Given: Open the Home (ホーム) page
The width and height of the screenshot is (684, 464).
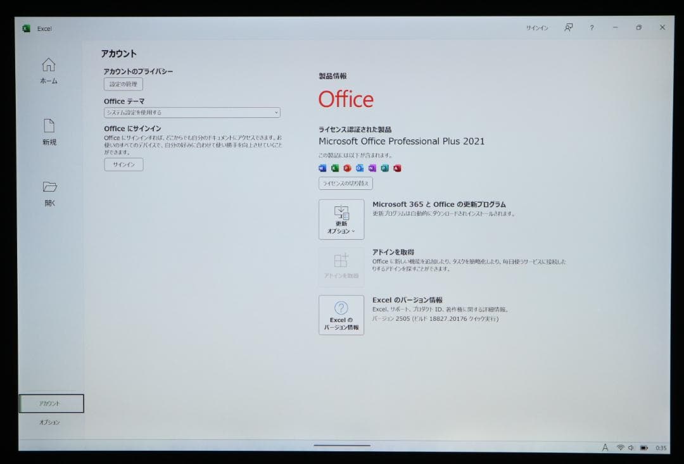Looking at the screenshot, I should click(x=48, y=71).
